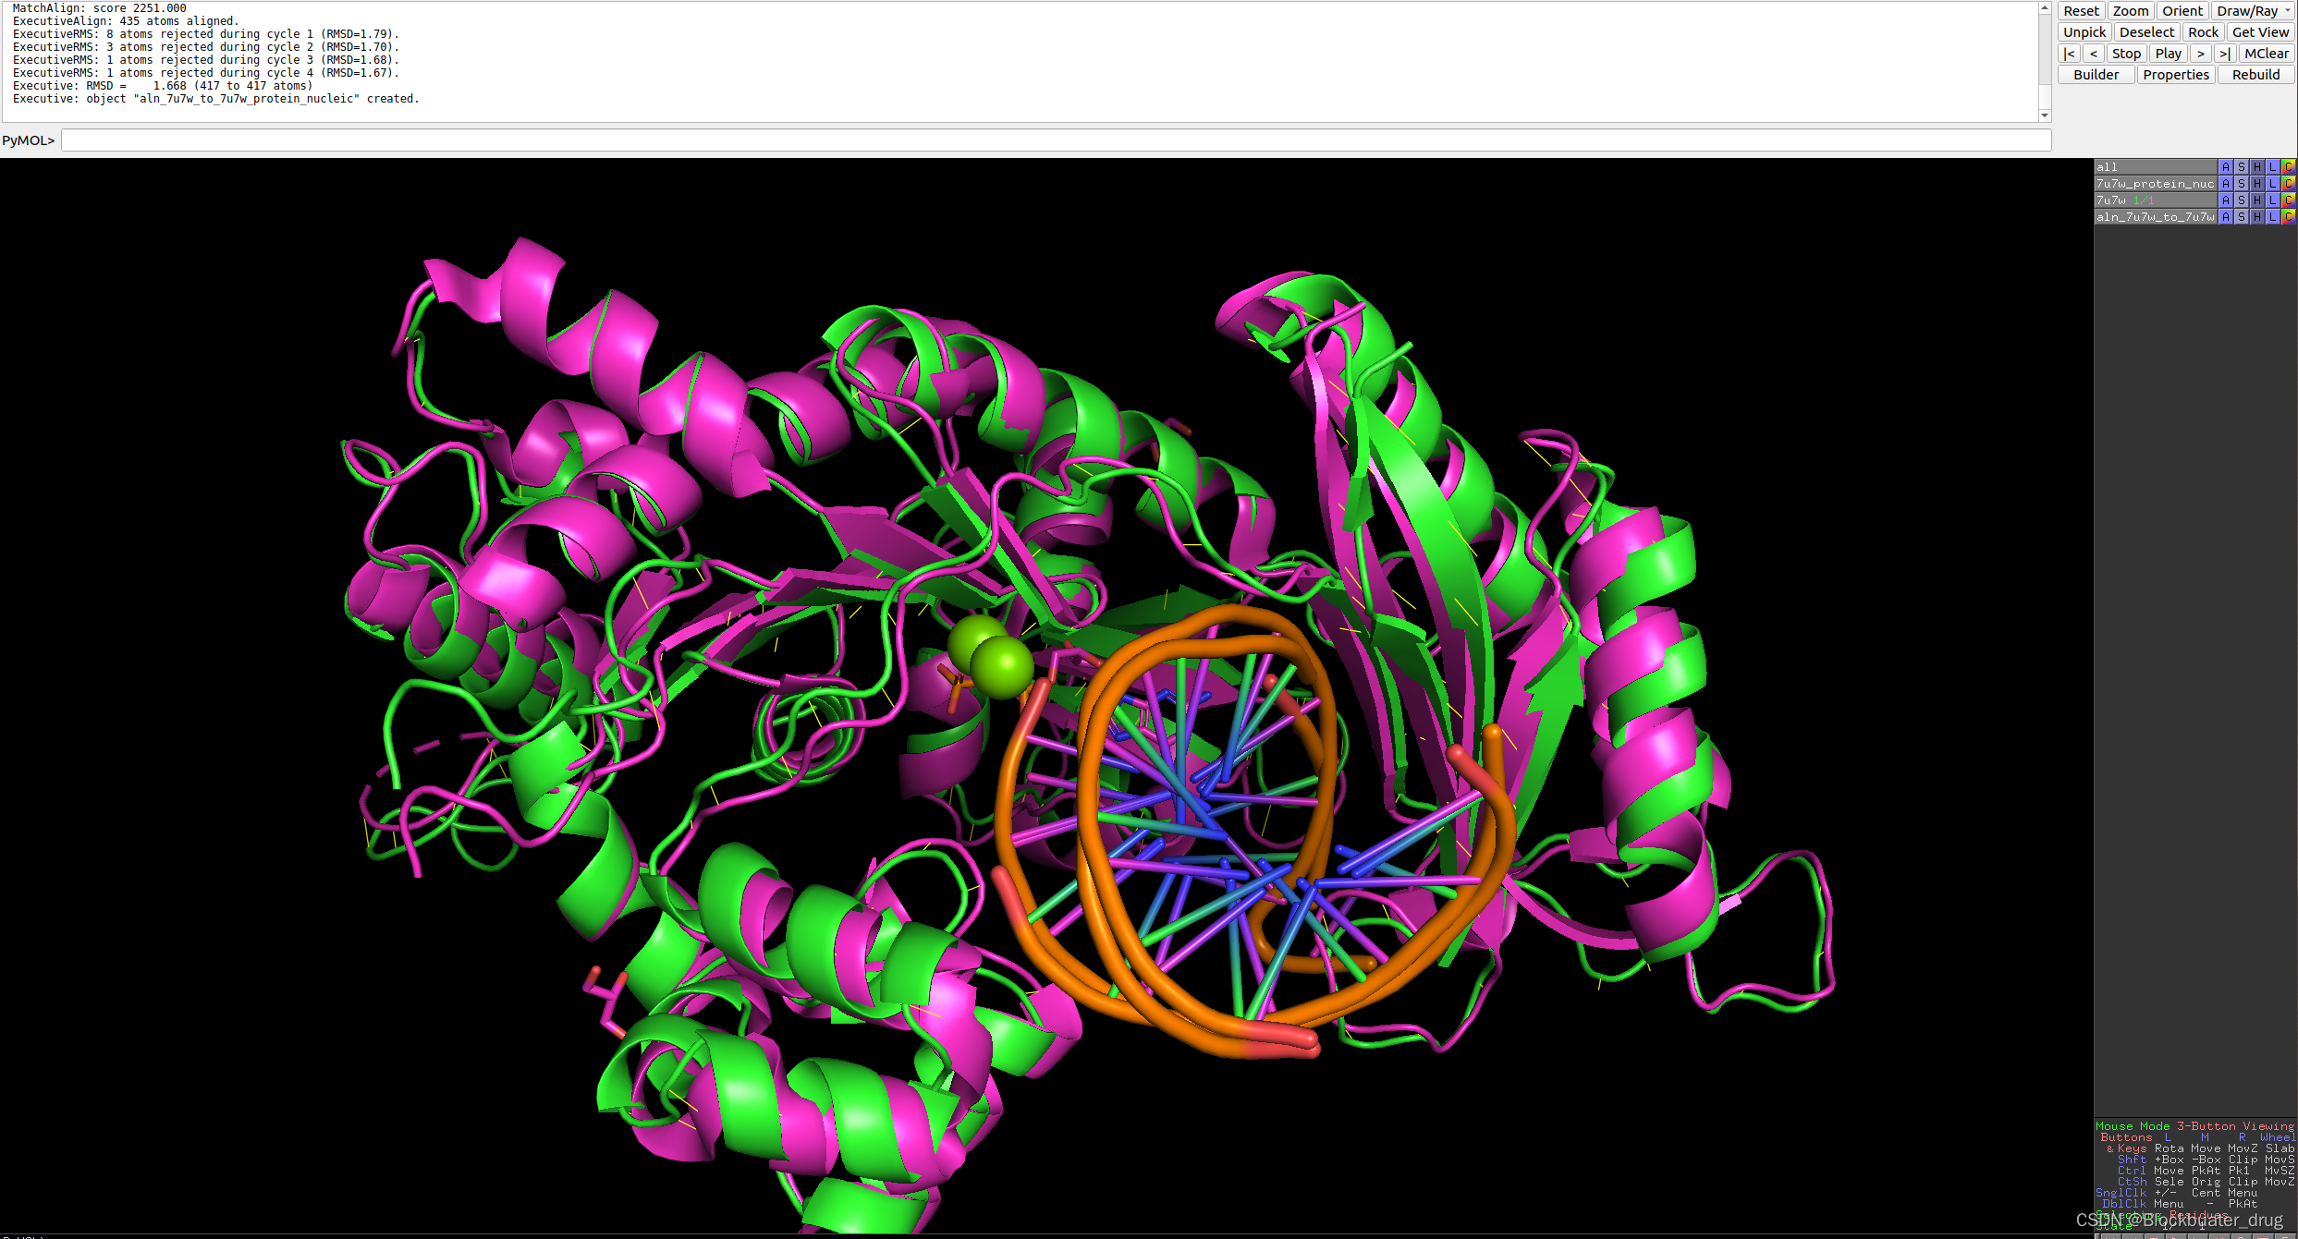Image resolution: width=2298 pixels, height=1239 pixels.
Task: Click MClear to clear movie
Action: pos(2267,54)
